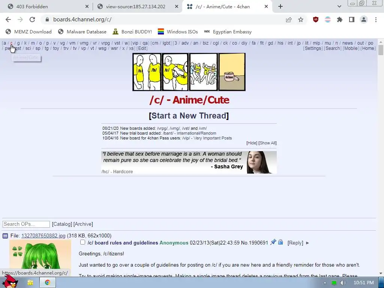Go back to the previous page

click(x=8, y=19)
